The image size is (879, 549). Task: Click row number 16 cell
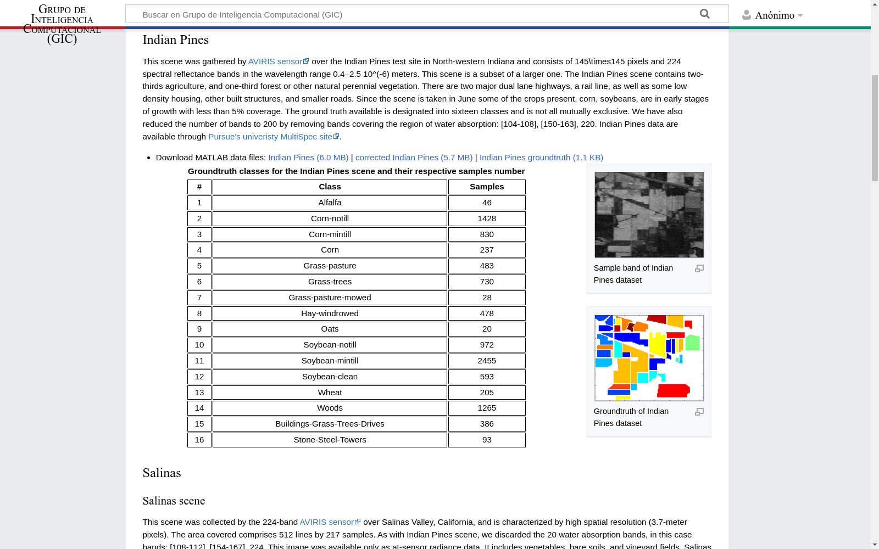(199, 440)
